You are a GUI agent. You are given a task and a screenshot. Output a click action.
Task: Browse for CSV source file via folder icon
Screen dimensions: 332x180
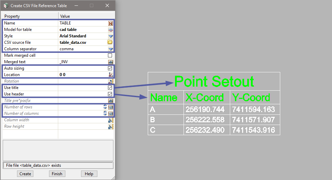(x=110, y=42)
